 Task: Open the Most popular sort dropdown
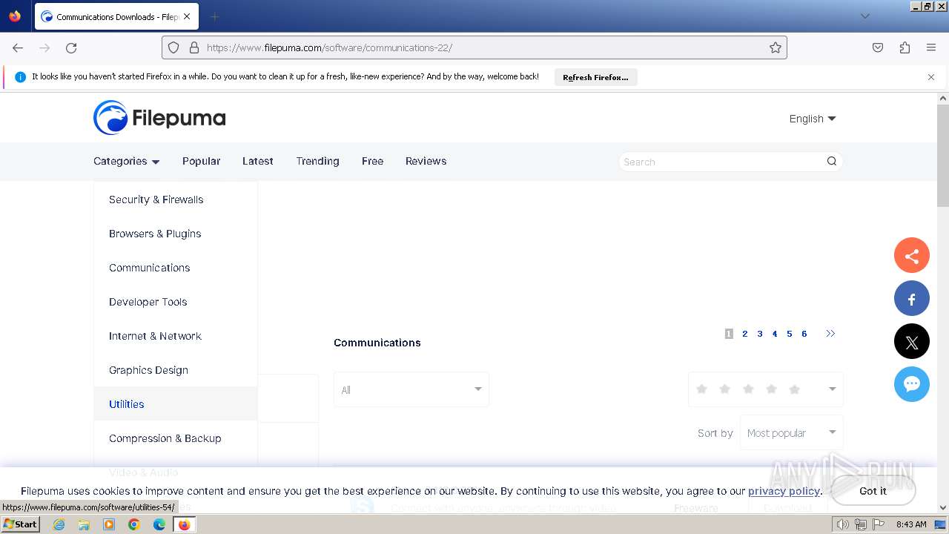(x=792, y=433)
